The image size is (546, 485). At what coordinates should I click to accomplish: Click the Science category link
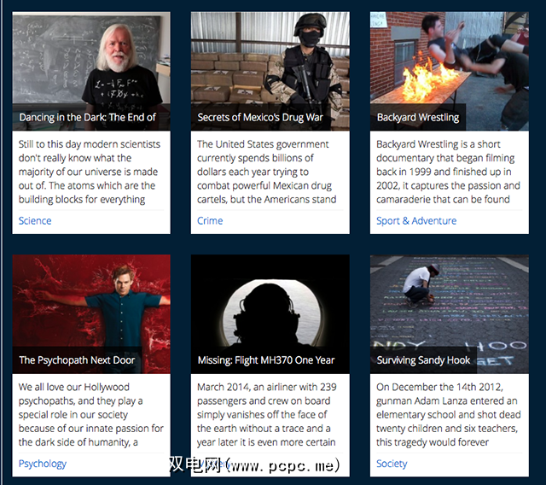click(x=35, y=221)
